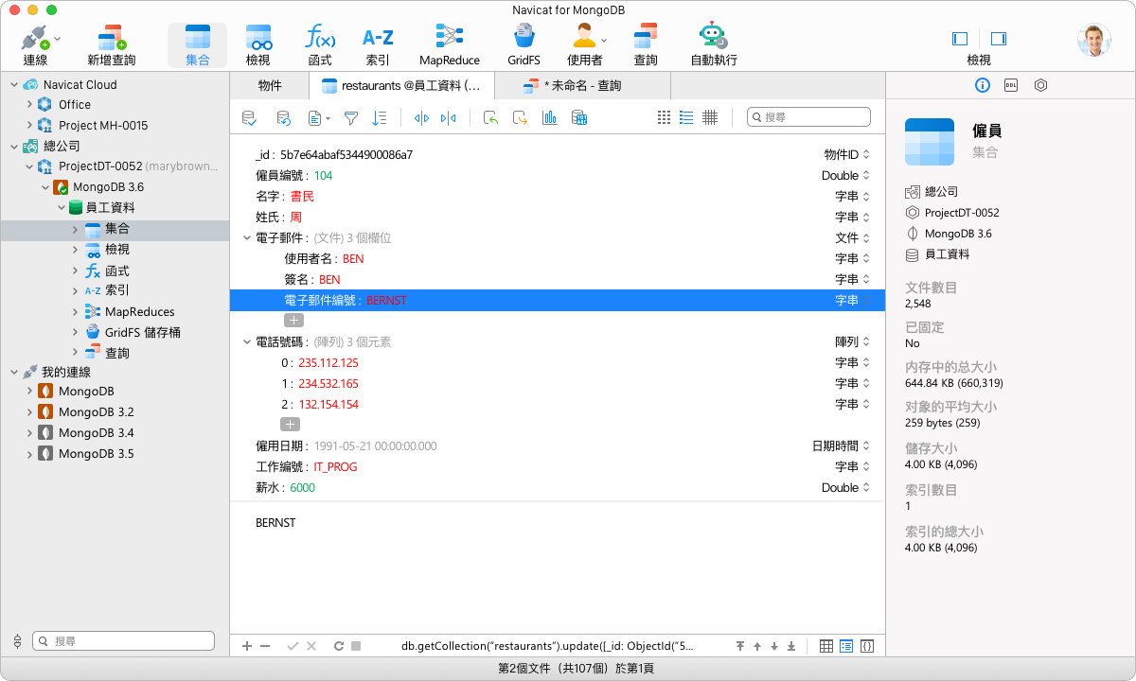Toggle the right info pane visibility

(x=998, y=39)
